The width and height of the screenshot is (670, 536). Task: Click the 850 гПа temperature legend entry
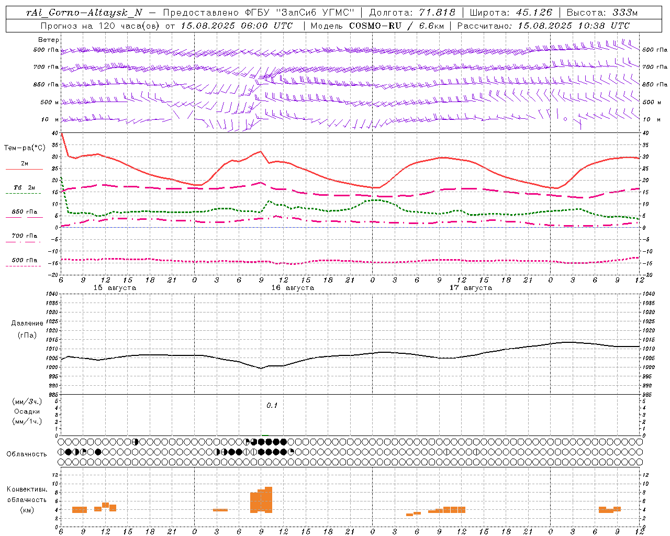pyautogui.click(x=25, y=212)
